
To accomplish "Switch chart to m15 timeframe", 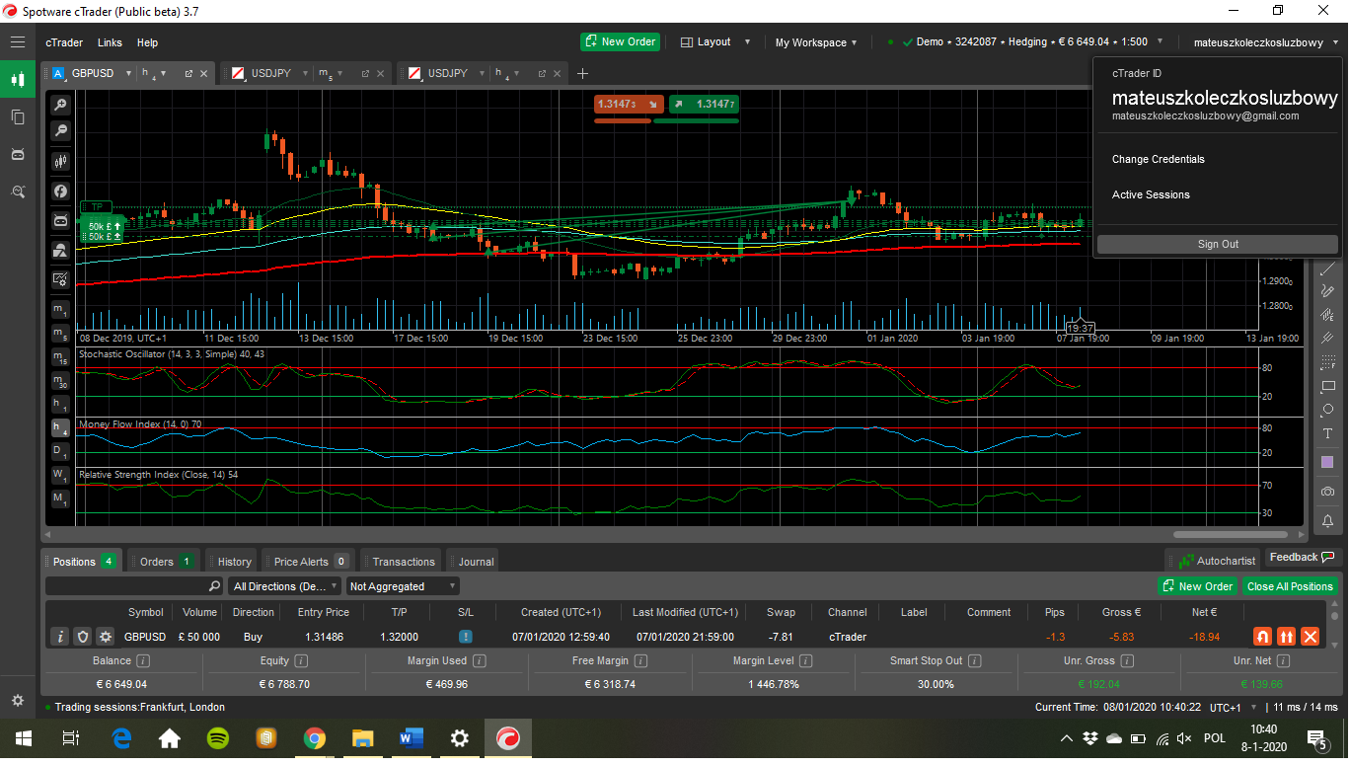I will point(60,357).
